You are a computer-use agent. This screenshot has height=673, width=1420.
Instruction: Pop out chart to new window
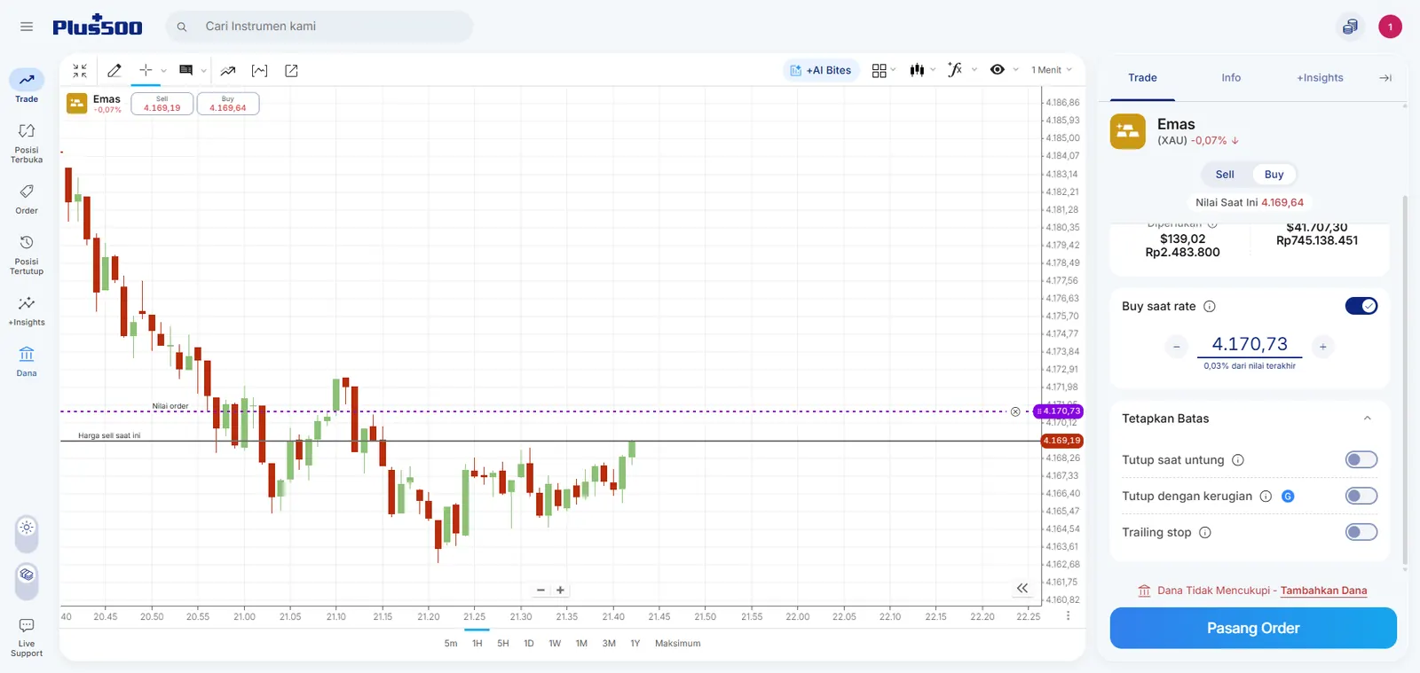[x=291, y=70]
